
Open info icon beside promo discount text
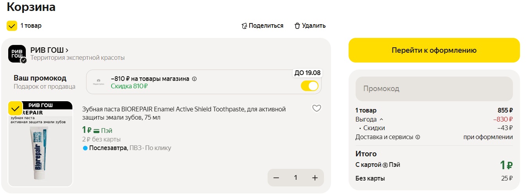click(194, 79)
